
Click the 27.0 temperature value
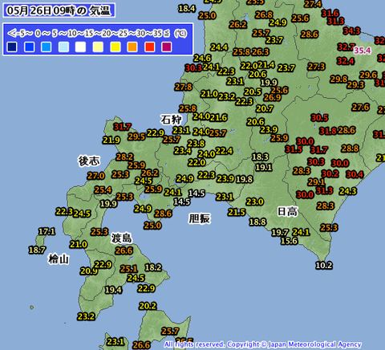[96, 176]
